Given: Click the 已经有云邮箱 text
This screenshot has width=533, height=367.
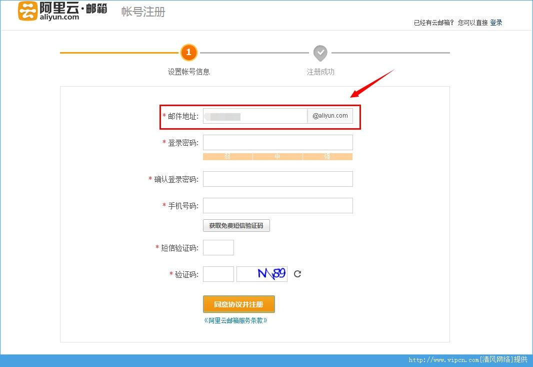Looking at the screenshot, I should click(433, 23).
